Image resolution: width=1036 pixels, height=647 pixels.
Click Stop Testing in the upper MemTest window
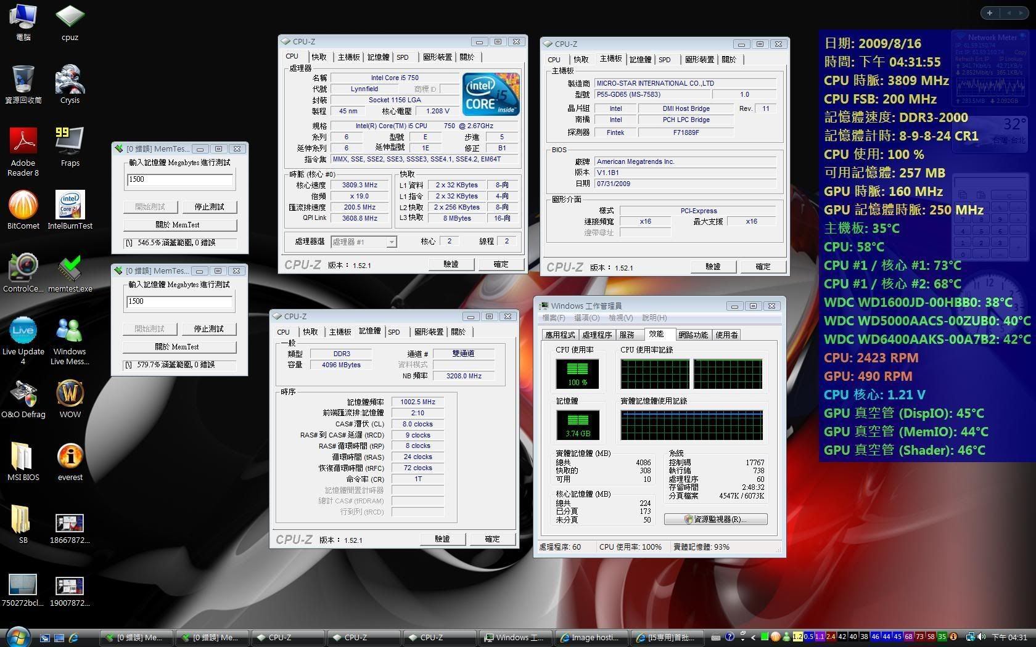pos(209,207)
